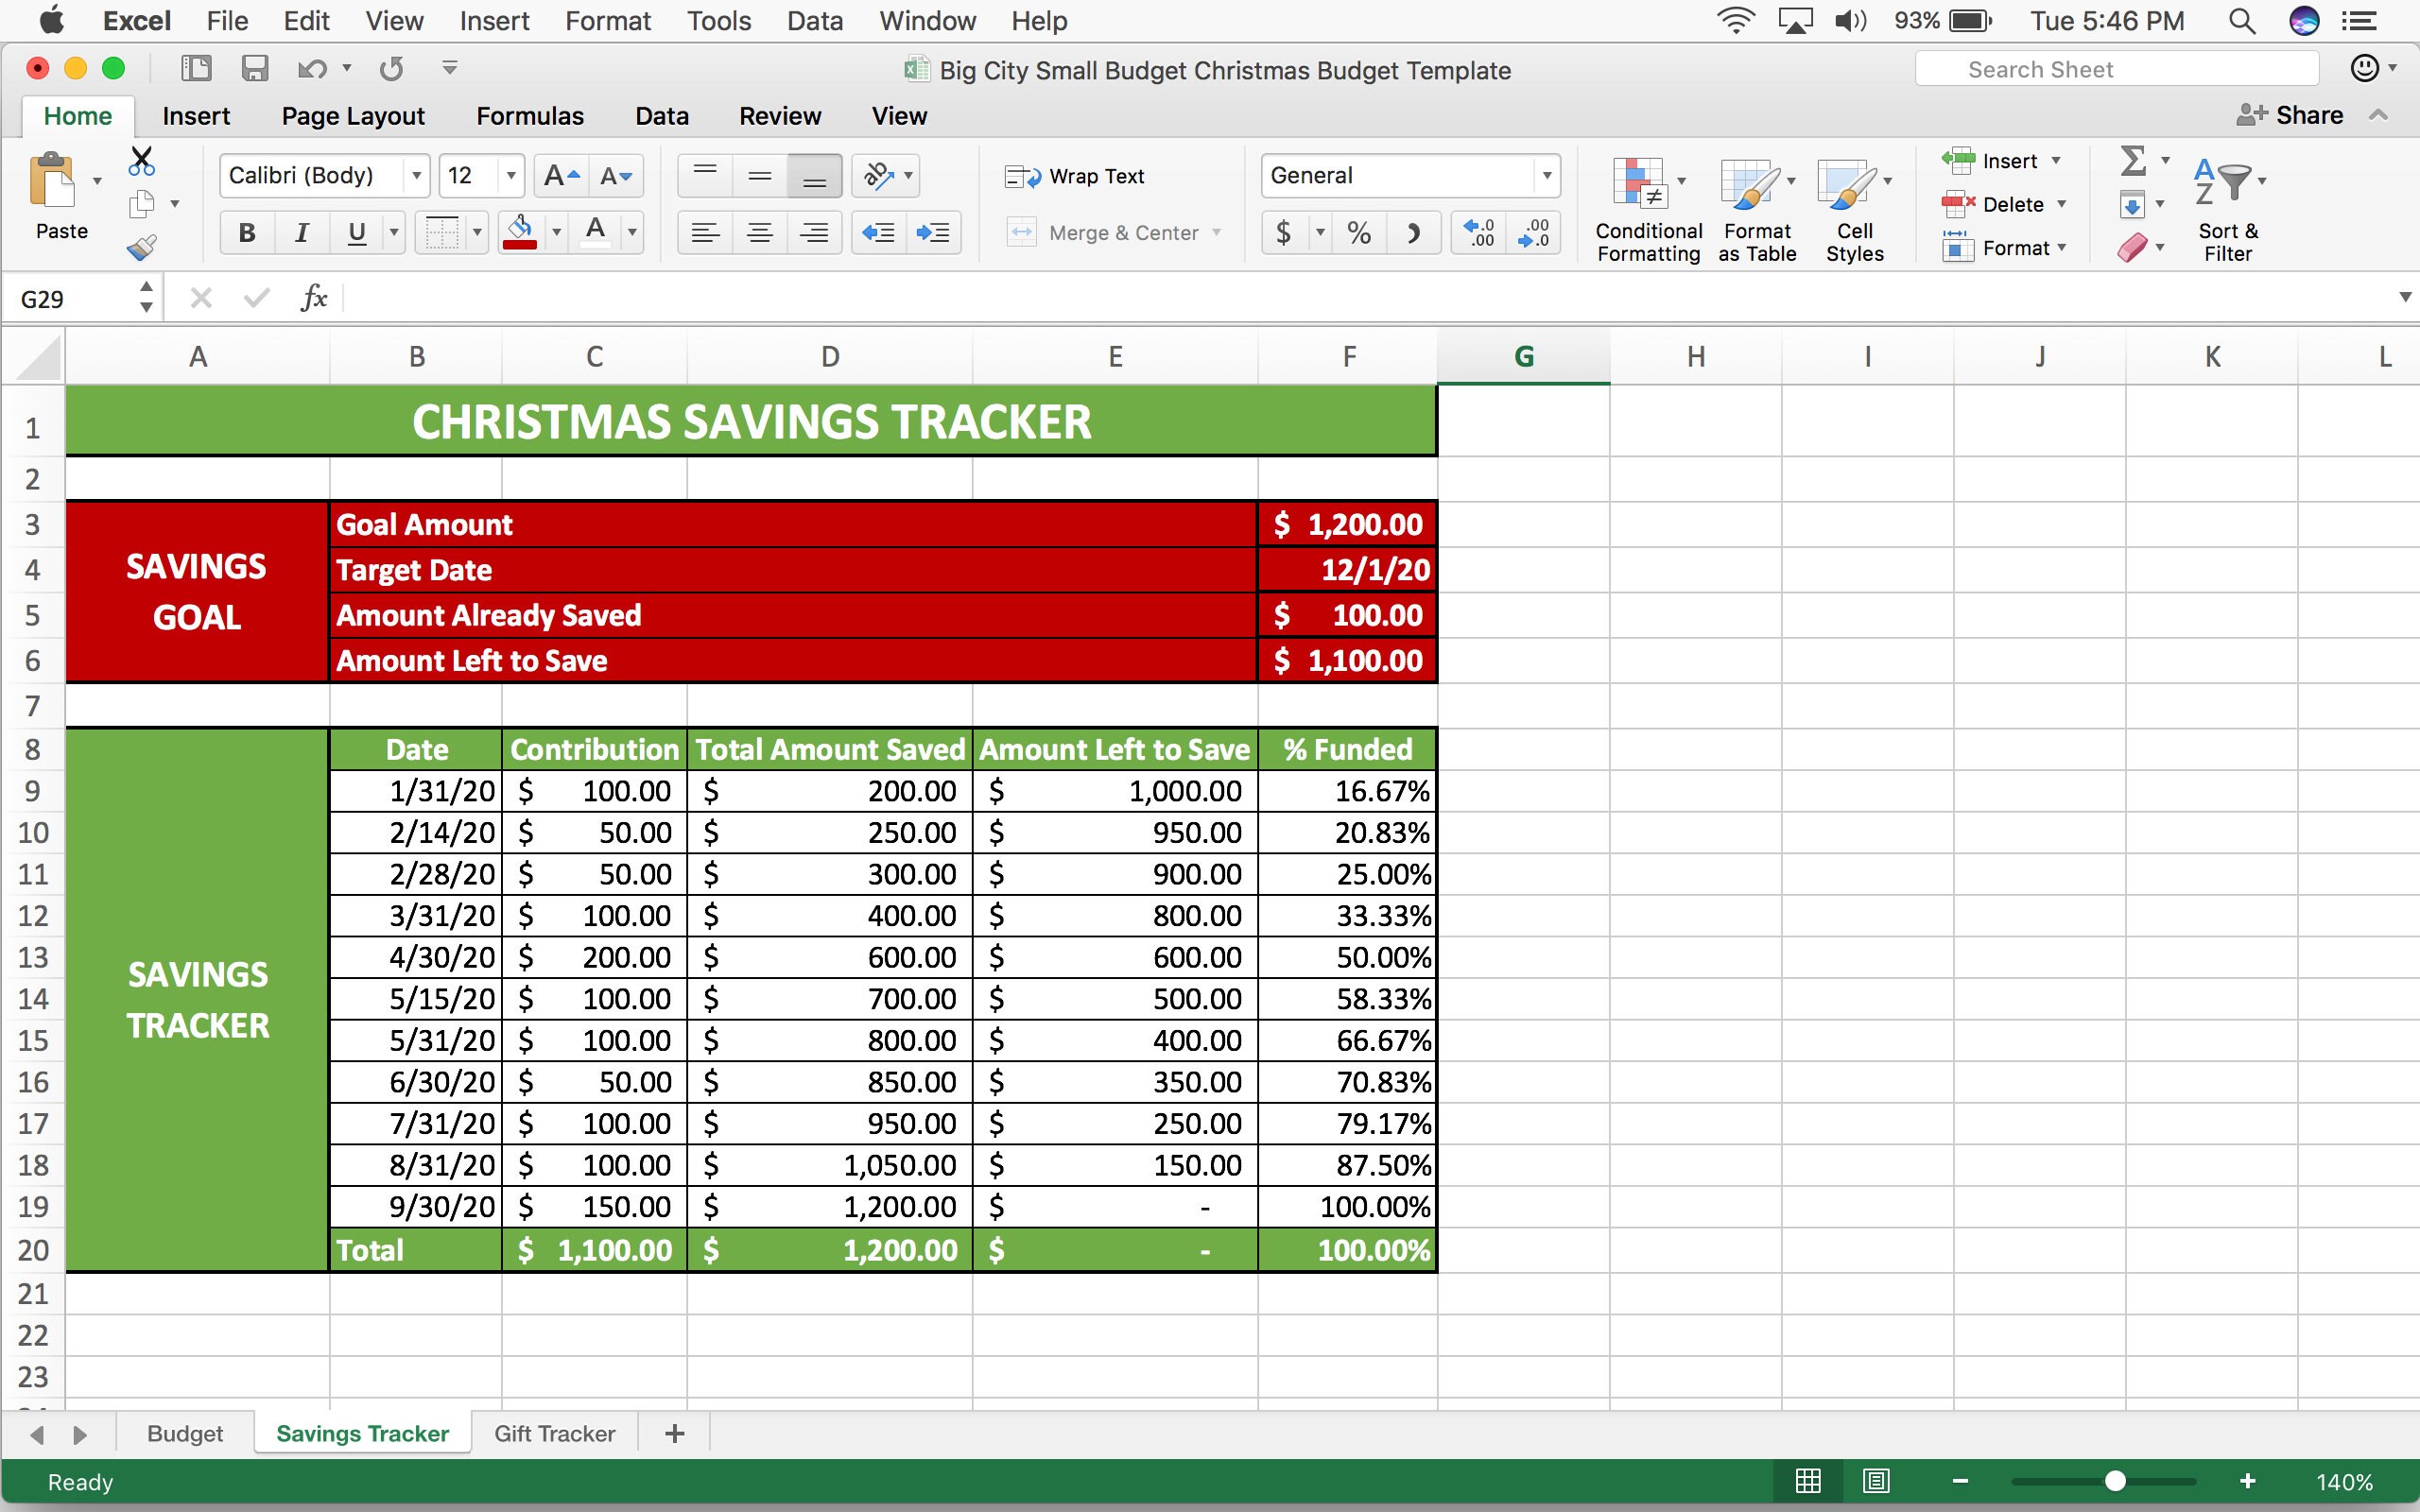The height and width of the screenshot is (1512, 2420).
Task: Toggle underline formatting
Action: 356,232
